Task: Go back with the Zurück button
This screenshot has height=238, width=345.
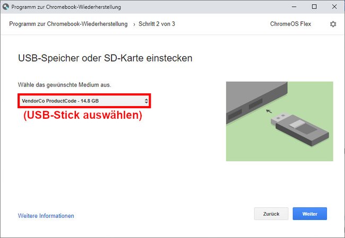Action: [x=271, y=214]
